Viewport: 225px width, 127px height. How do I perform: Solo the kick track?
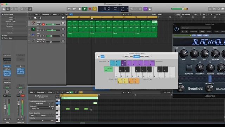pyautogui.click(x=40, y=30)
